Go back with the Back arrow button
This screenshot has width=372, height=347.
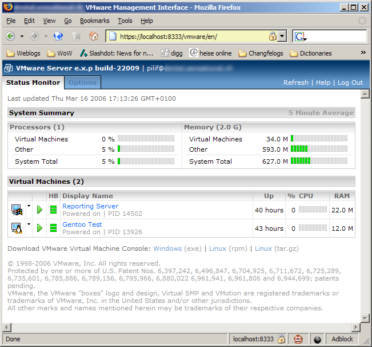[10, 37]
